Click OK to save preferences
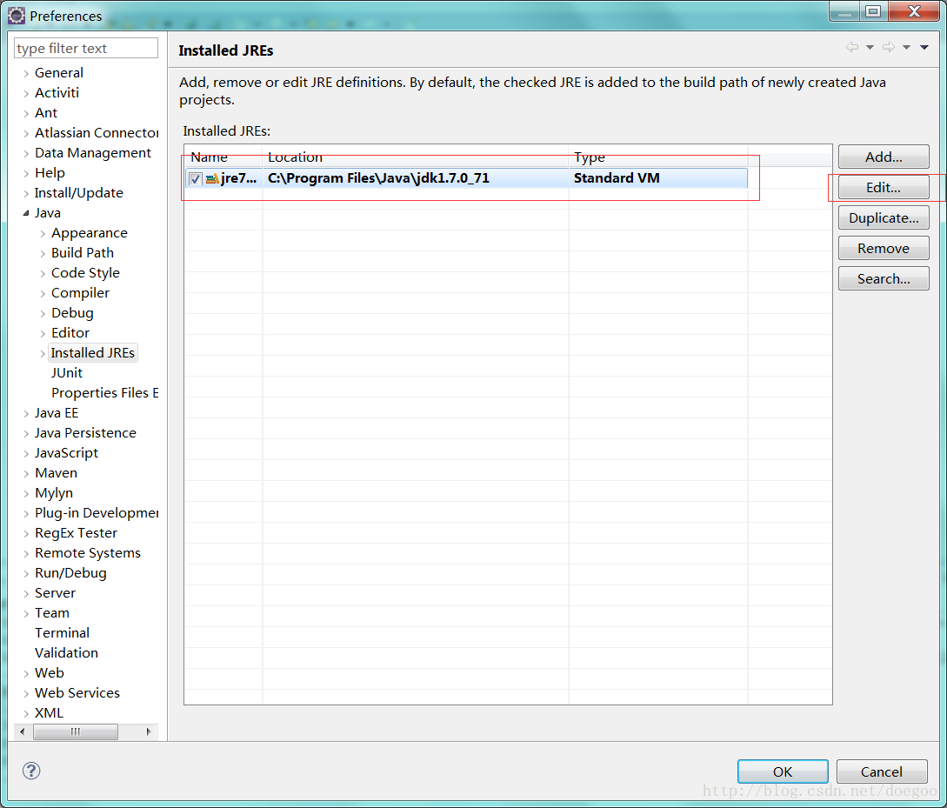 click(x=782, y=771)
